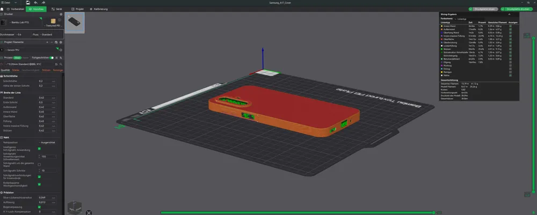Hide Außenwand lines in preview

[x=510, y=29]
